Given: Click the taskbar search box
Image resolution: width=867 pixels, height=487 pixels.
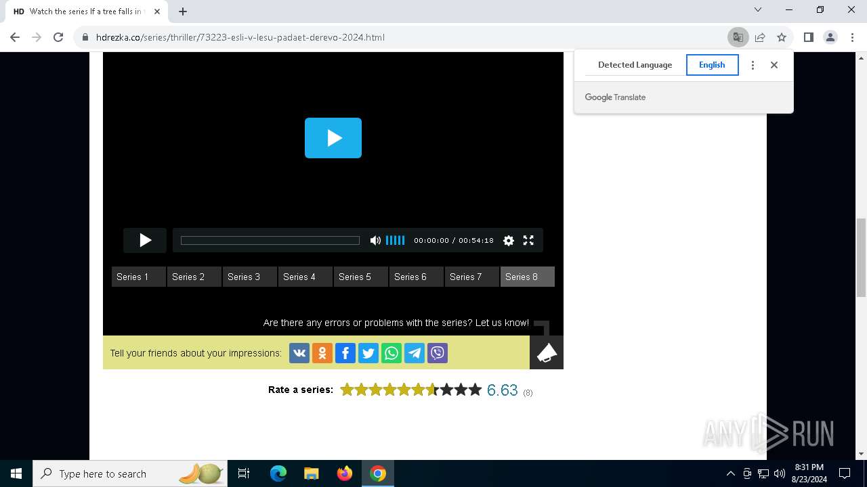Looking at the screenshot, I should tap(131, 473).
